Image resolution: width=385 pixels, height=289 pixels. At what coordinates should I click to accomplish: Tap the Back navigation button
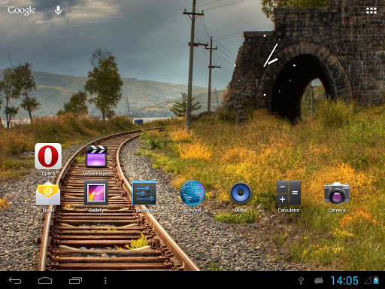pyautogui.click(x=15, y=280)
